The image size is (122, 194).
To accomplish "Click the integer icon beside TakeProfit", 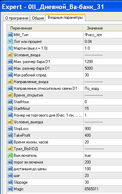I will [x=10, y=135].
